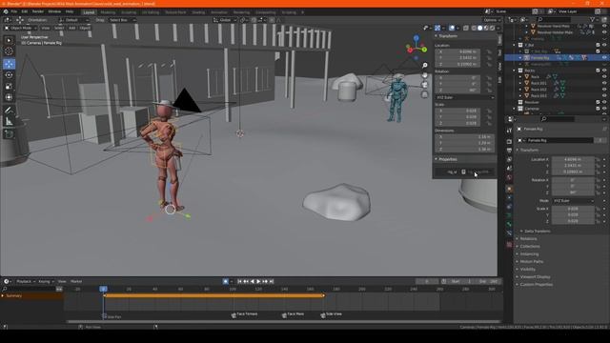Select the Measure tool
Image resolution: width=610 pixels, height=343 pixels.
(x=9, y=122)
